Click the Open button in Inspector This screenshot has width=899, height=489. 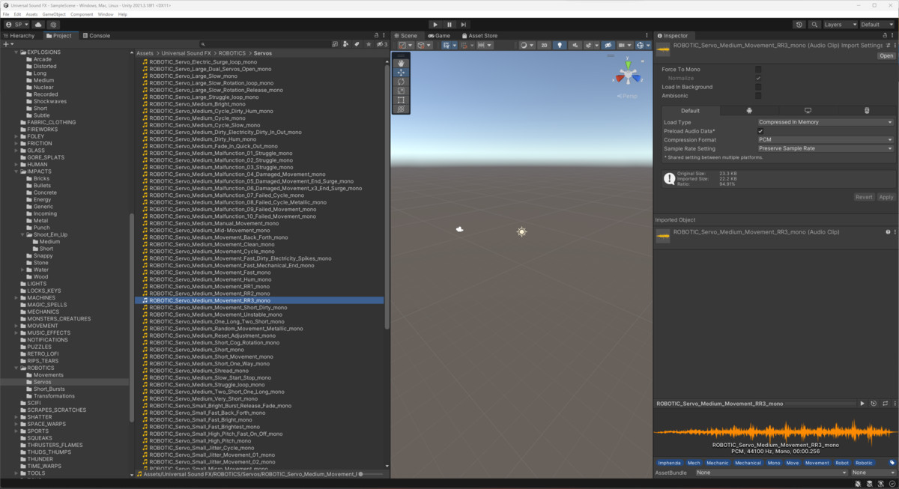point(886,56)
